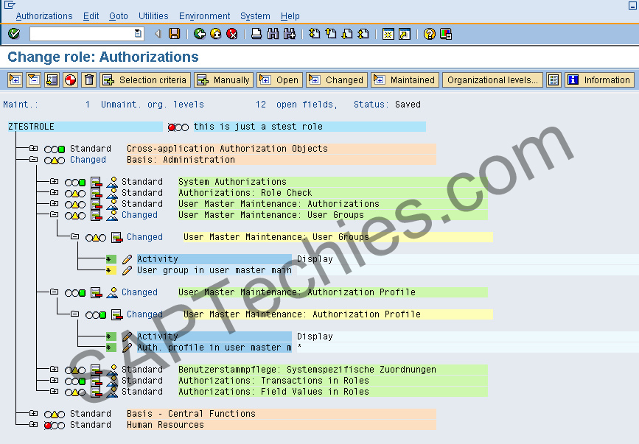The width and height of the screenshot is (639, 444).
Task: Click the Organizational levels button
Action: point(492,80)
